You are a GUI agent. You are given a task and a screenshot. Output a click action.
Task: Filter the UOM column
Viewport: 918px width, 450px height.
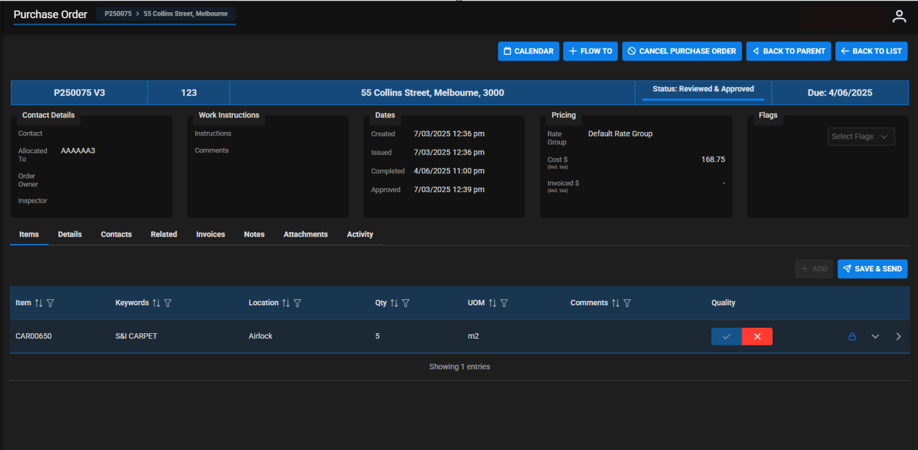pos(504,303)
